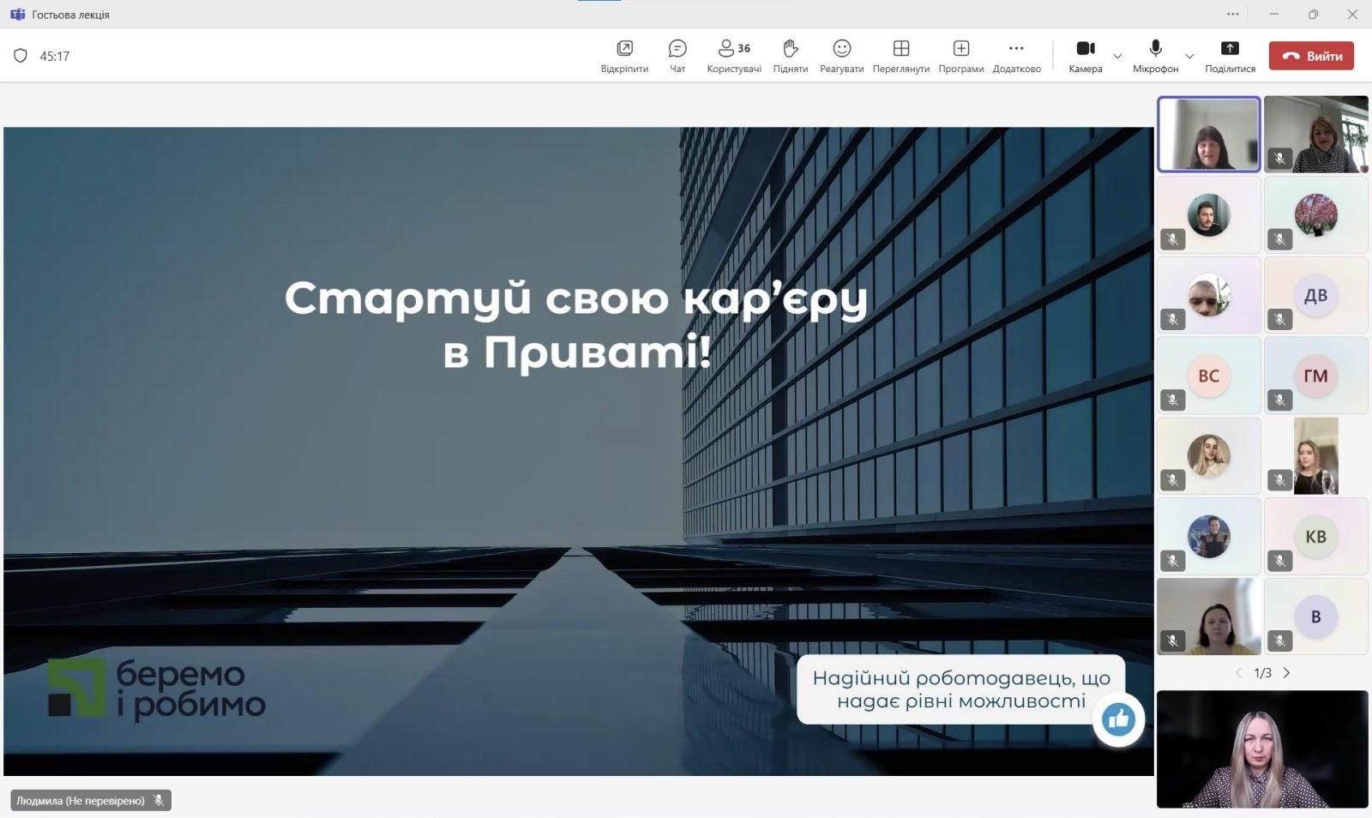This screenshot has width=1372, height=818.
Task: Share screen with Поділитися
Action: [x=1230, y=56]
